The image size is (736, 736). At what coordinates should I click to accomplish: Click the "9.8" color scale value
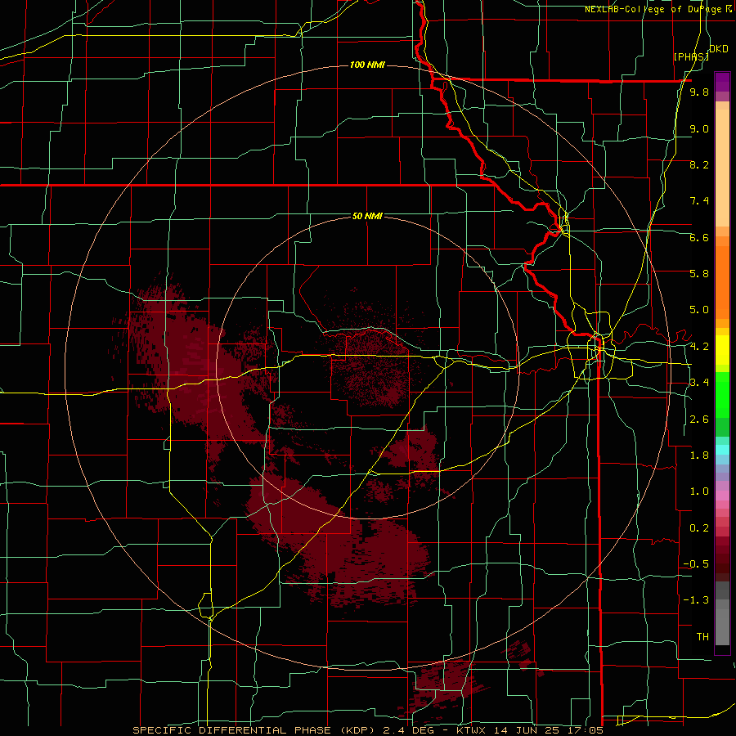point(699,92)
